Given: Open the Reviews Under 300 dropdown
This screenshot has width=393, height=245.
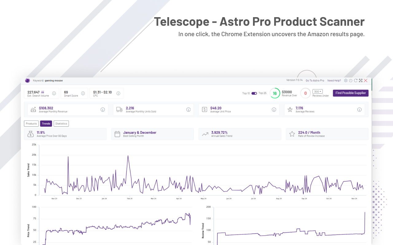Looking at the screenshot, I should pyautogui.click(x=317, y=91).
